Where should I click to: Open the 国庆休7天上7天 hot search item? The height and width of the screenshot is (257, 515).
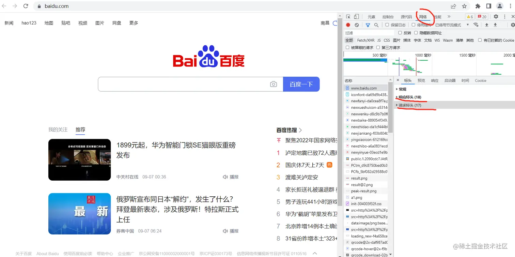click(x=305, y=165)
